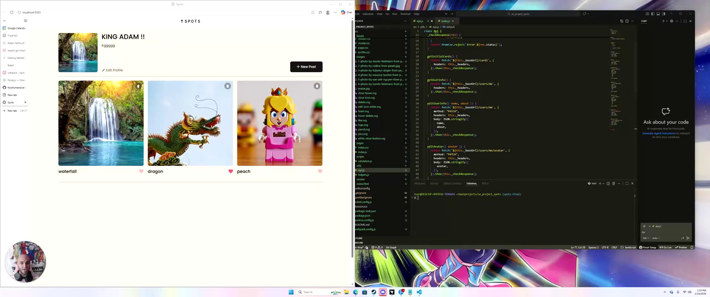Expand the Timeline section in Explorer
710x297 pixels.
(x=382, y=243)
